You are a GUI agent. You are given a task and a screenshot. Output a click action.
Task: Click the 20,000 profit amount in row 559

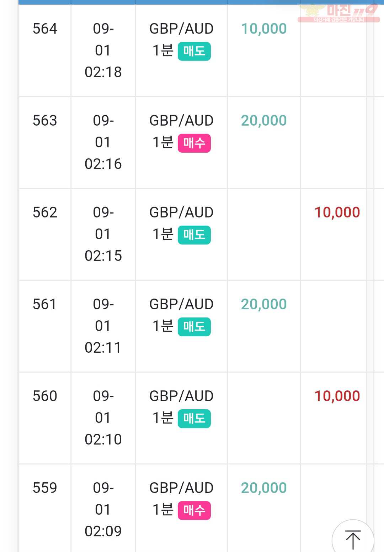click(264, 488)
